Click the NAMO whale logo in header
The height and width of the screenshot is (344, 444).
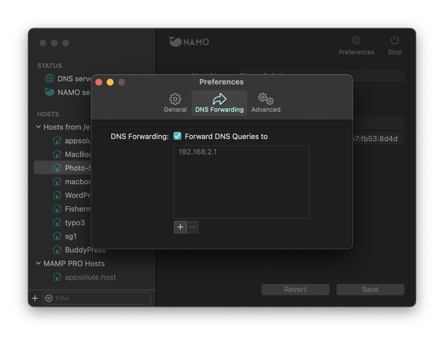point(189,42)
